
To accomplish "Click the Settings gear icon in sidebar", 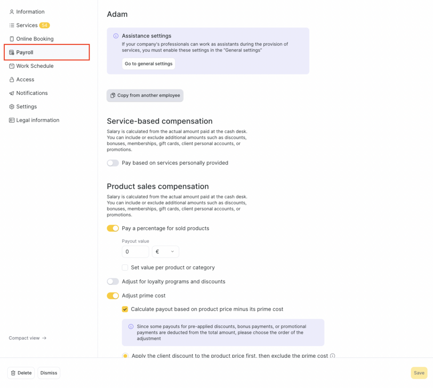I will tap(12, 107).
